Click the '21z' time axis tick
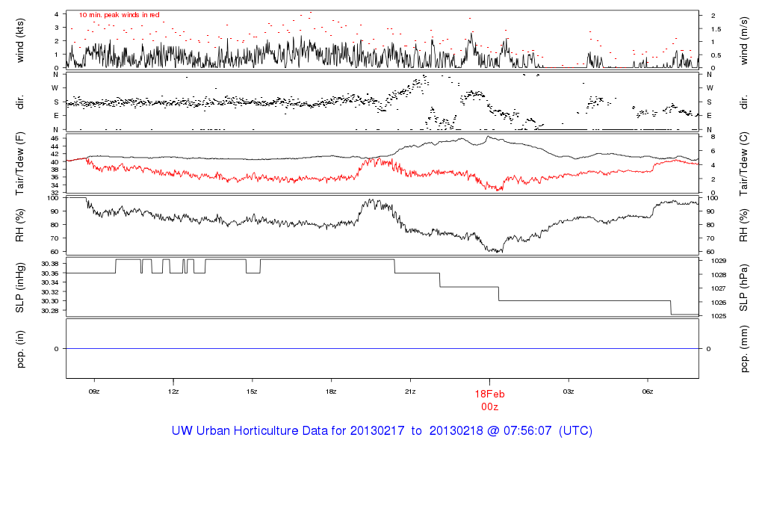This screenshot has height=523, width=765. [x=410, y=392]
